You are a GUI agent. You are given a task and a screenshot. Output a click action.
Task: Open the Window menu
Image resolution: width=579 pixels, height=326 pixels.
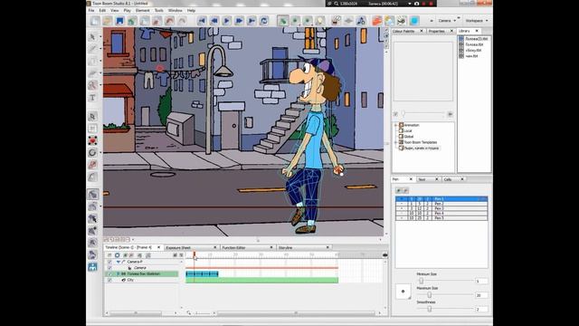click(175, 10)
